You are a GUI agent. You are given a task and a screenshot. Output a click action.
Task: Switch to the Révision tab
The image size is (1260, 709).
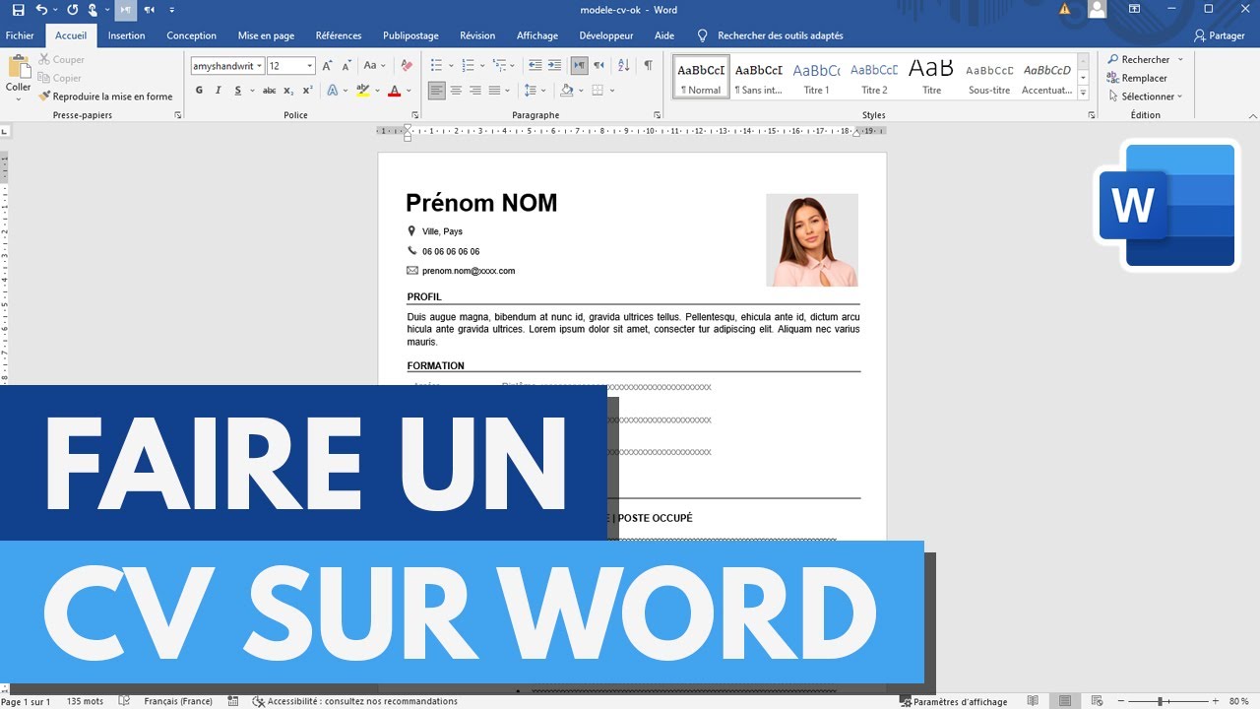477,35
